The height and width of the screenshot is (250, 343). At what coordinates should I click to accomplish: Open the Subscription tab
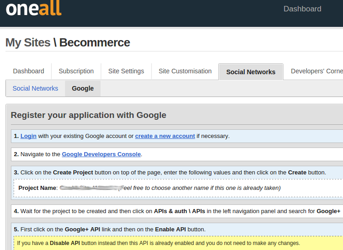76,71
